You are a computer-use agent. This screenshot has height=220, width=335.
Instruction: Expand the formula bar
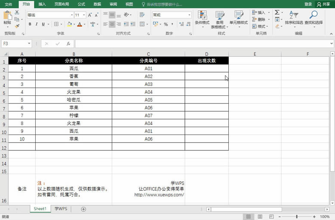coord(332,43)
